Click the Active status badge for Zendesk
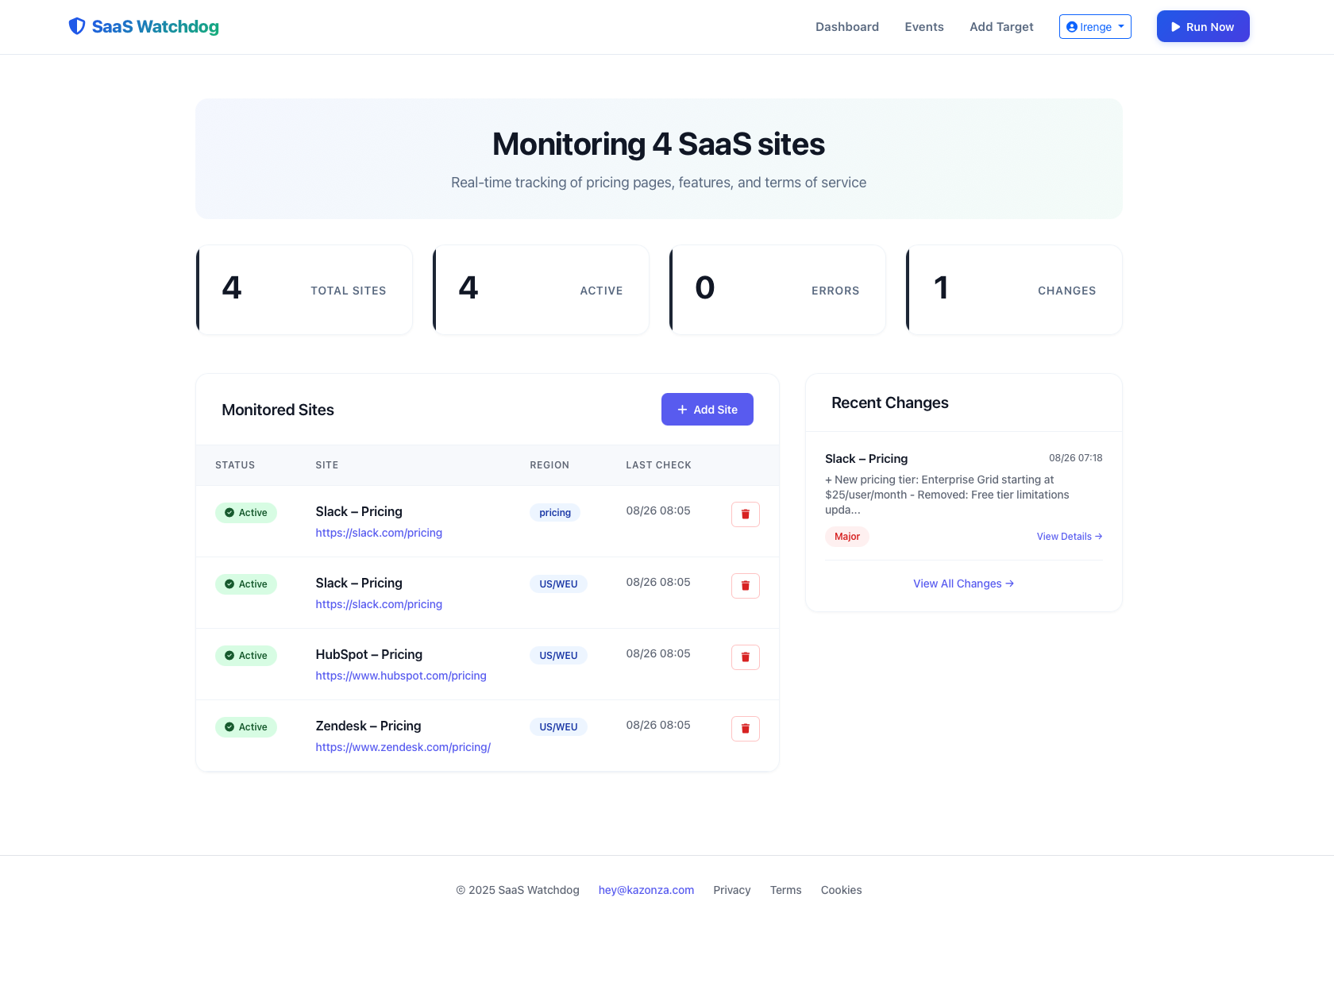The width and height of the screenshot is (1334, 990). 246,727
